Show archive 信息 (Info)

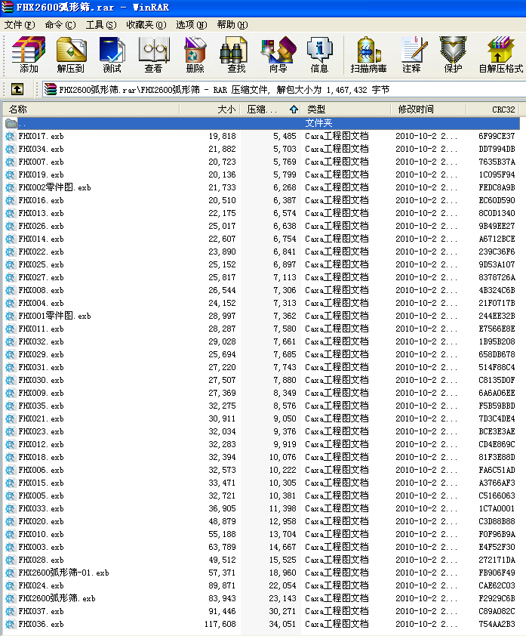point(319,54)
